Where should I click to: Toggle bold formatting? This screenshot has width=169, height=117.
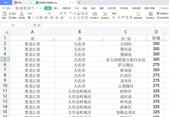point(29,18)
